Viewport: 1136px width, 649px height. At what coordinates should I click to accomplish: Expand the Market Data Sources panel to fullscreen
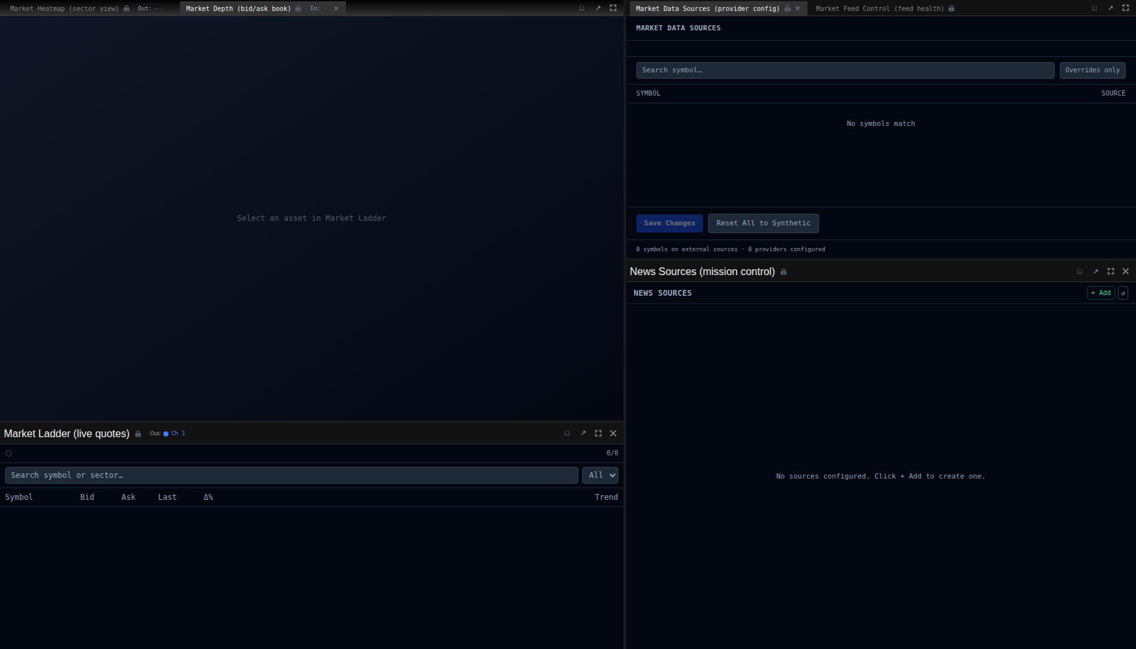(x=1126, y=8)
